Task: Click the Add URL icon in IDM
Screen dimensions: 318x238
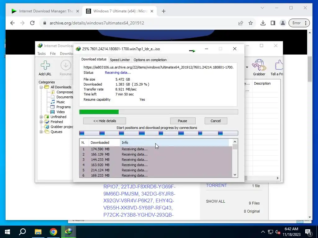Action: [45, 65]
